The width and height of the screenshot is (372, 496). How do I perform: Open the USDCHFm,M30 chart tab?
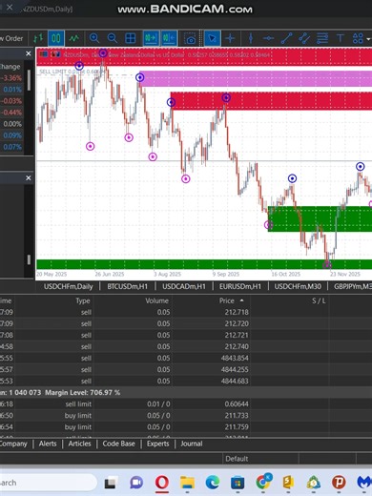(x=298, y=286)
